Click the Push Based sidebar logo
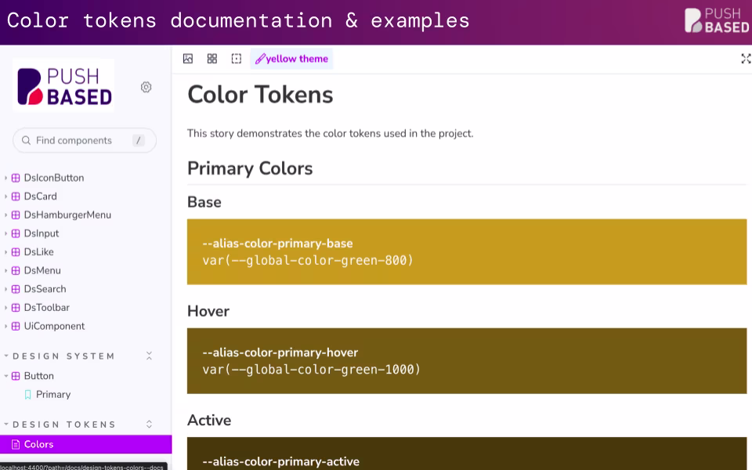This screenshot has width=752, height=470. click(x=63, y=85)
